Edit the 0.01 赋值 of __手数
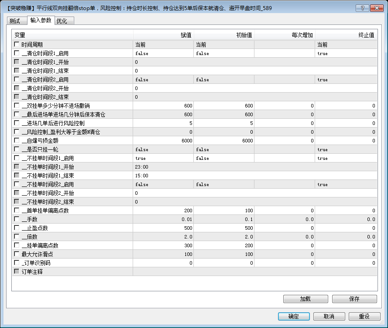Screen dimensions: 388x328 coord(163,219)
